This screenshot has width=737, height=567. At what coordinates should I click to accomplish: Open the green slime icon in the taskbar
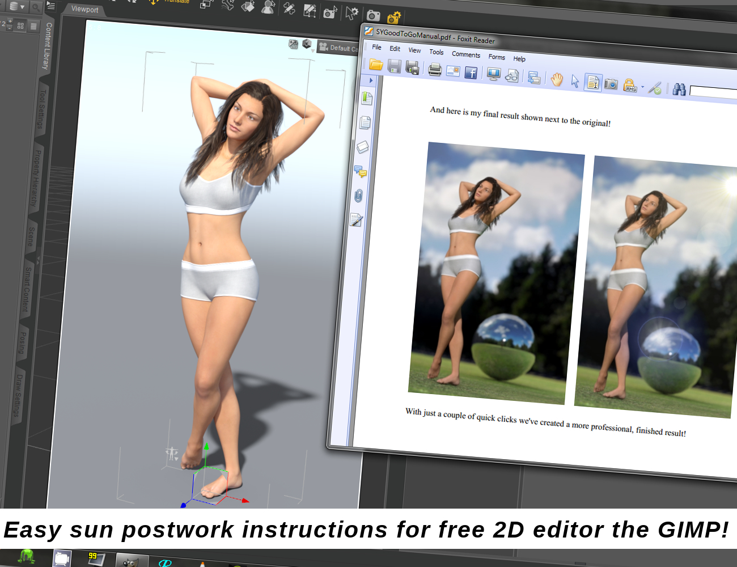coord(26,557)
